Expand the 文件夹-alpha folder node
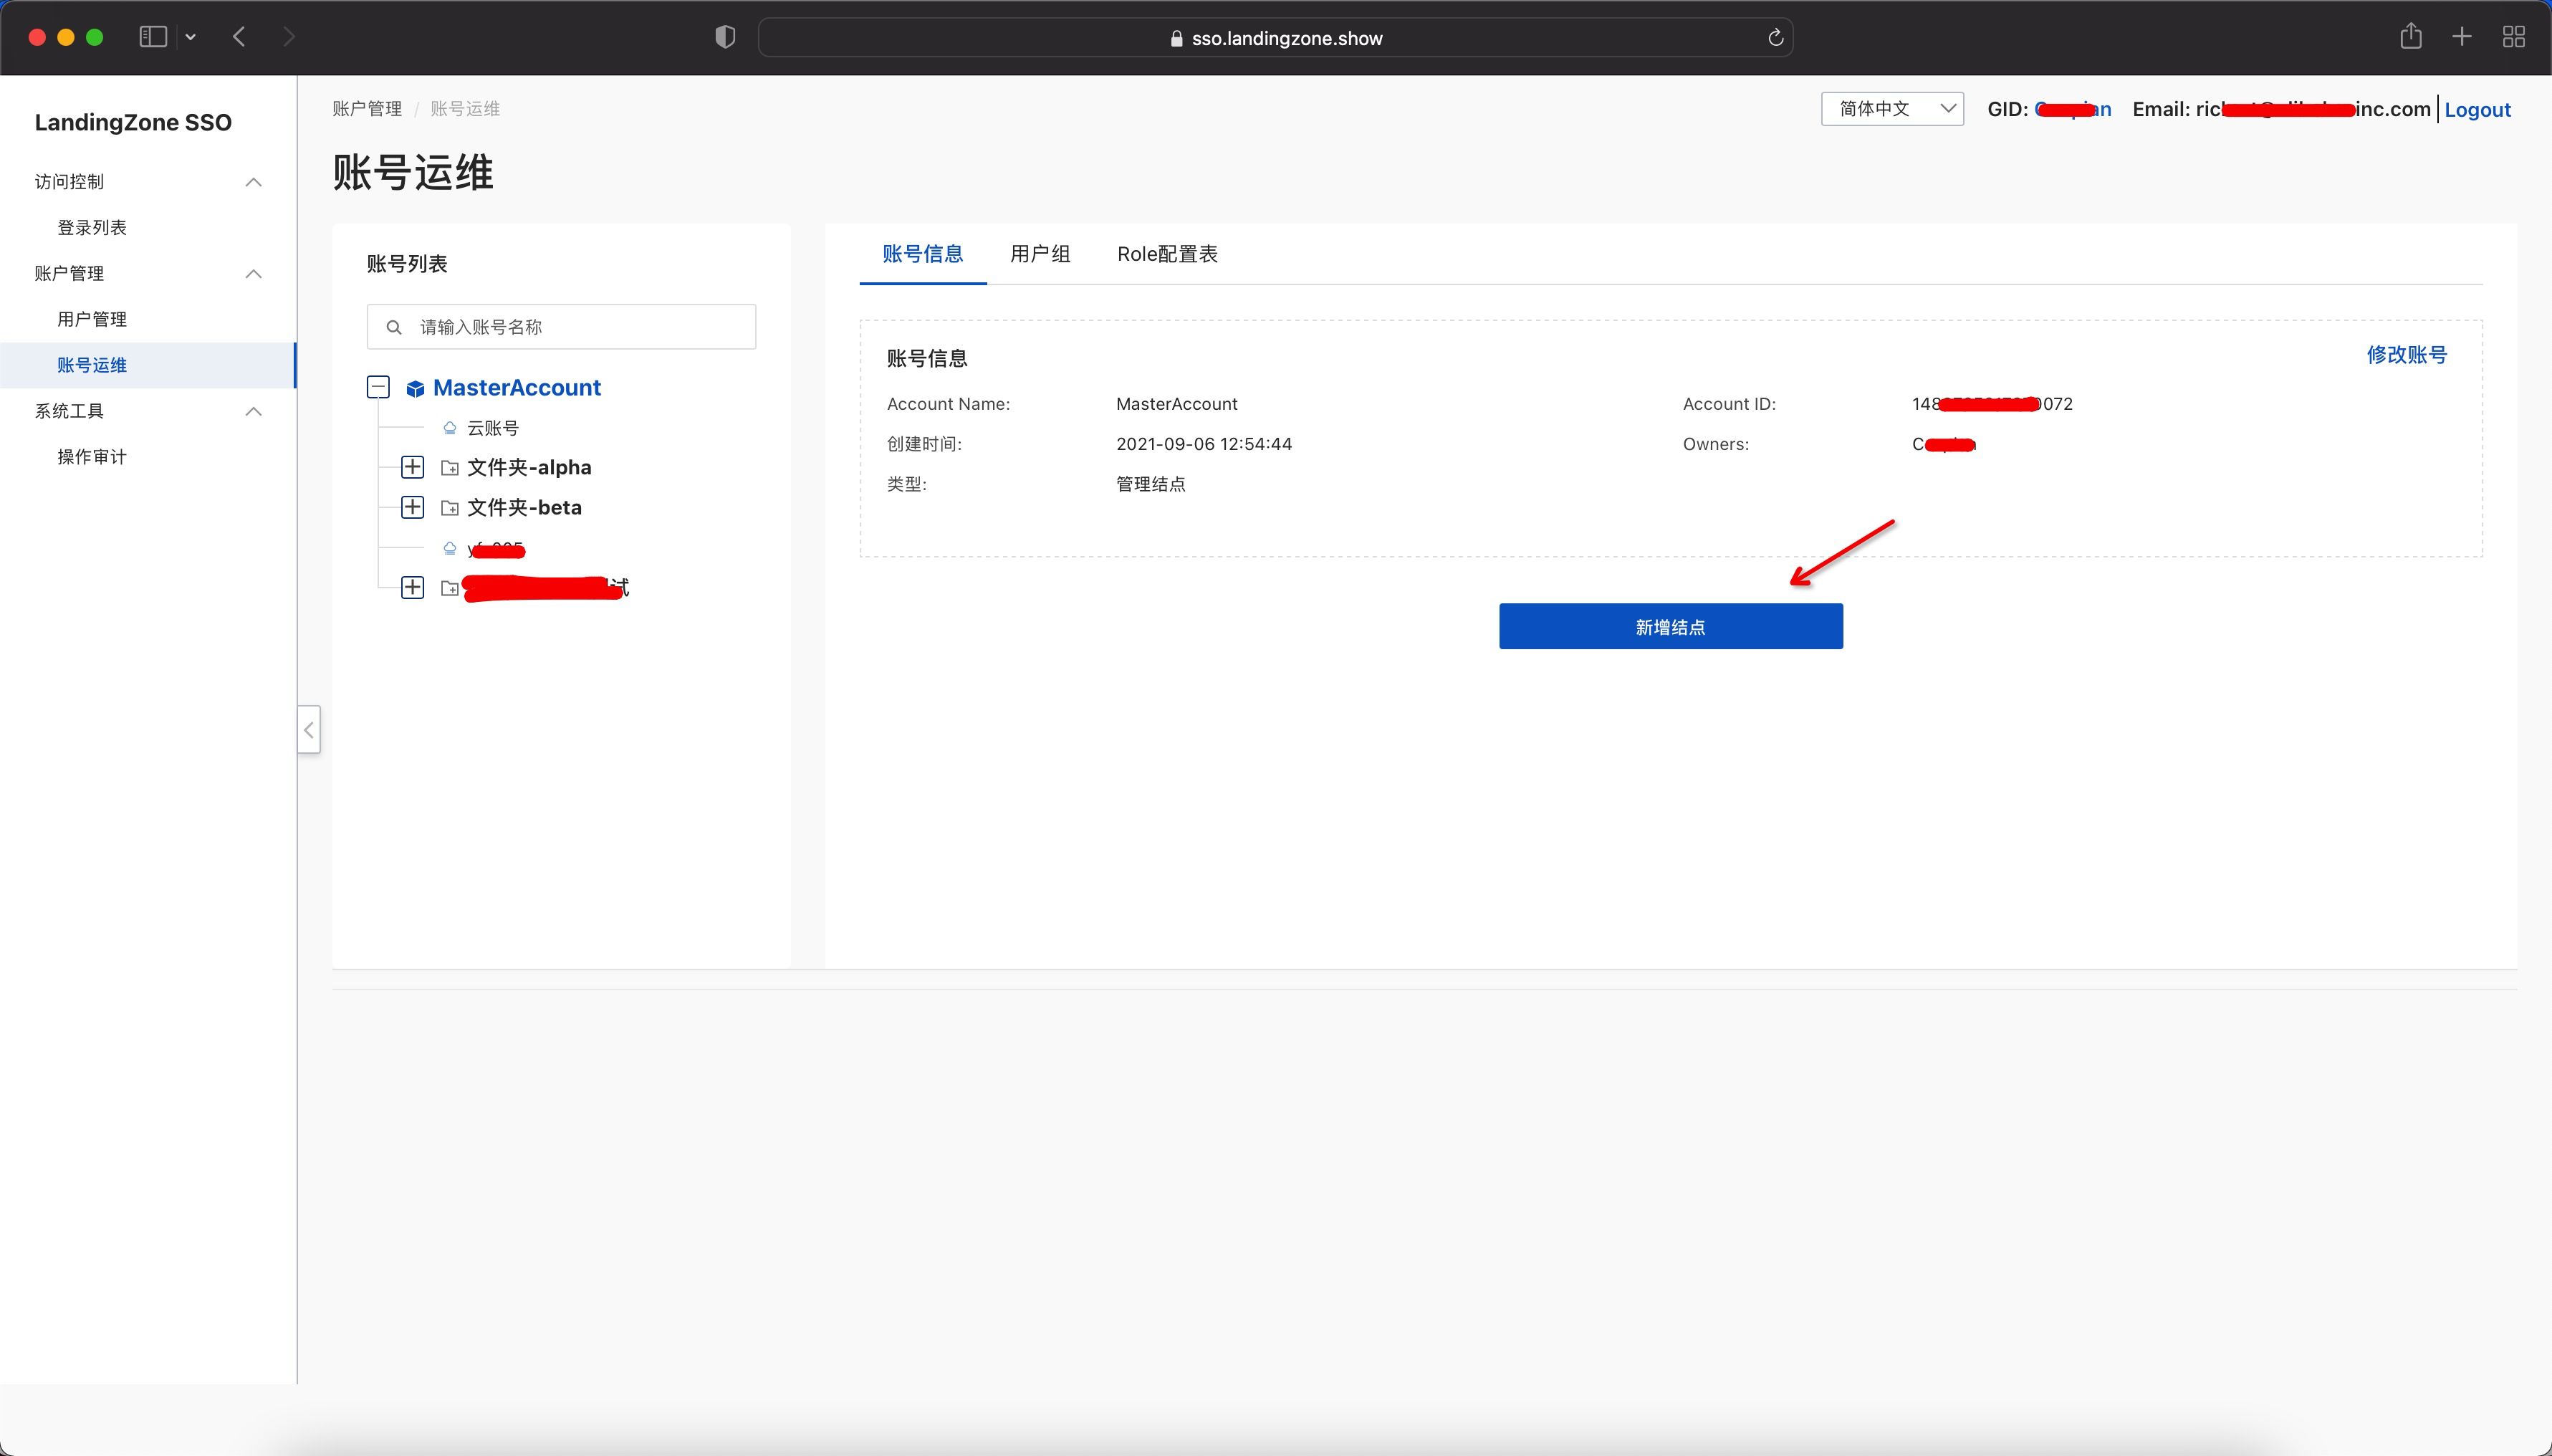Viewport: 2552px width, 1456px height. pyautogui.click(x=412, y=467)
